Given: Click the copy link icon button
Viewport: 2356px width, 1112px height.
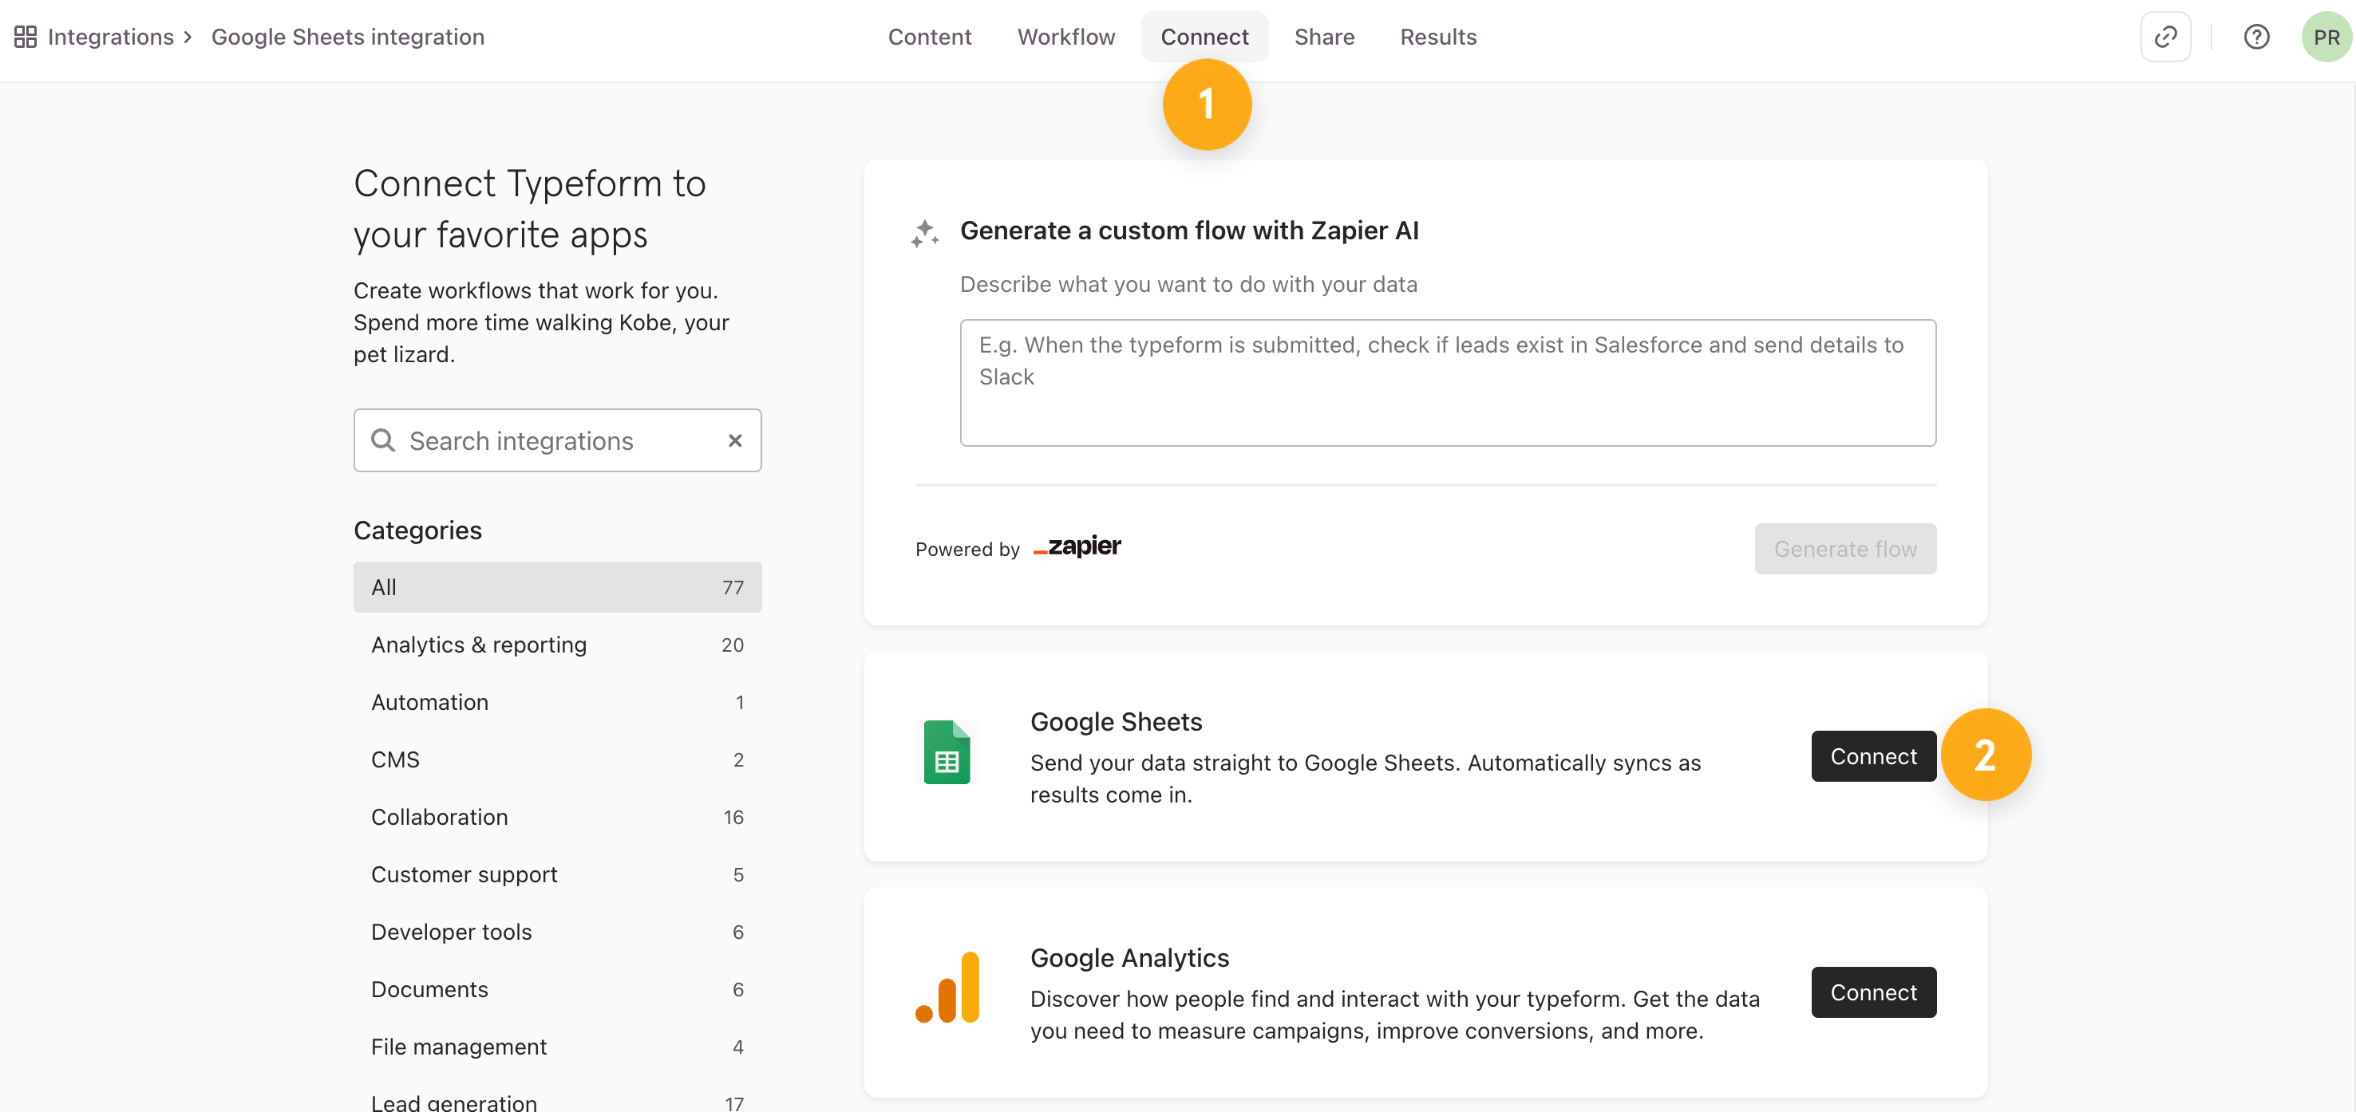Looking at the screenshot, I should [x=2164, y=37].
